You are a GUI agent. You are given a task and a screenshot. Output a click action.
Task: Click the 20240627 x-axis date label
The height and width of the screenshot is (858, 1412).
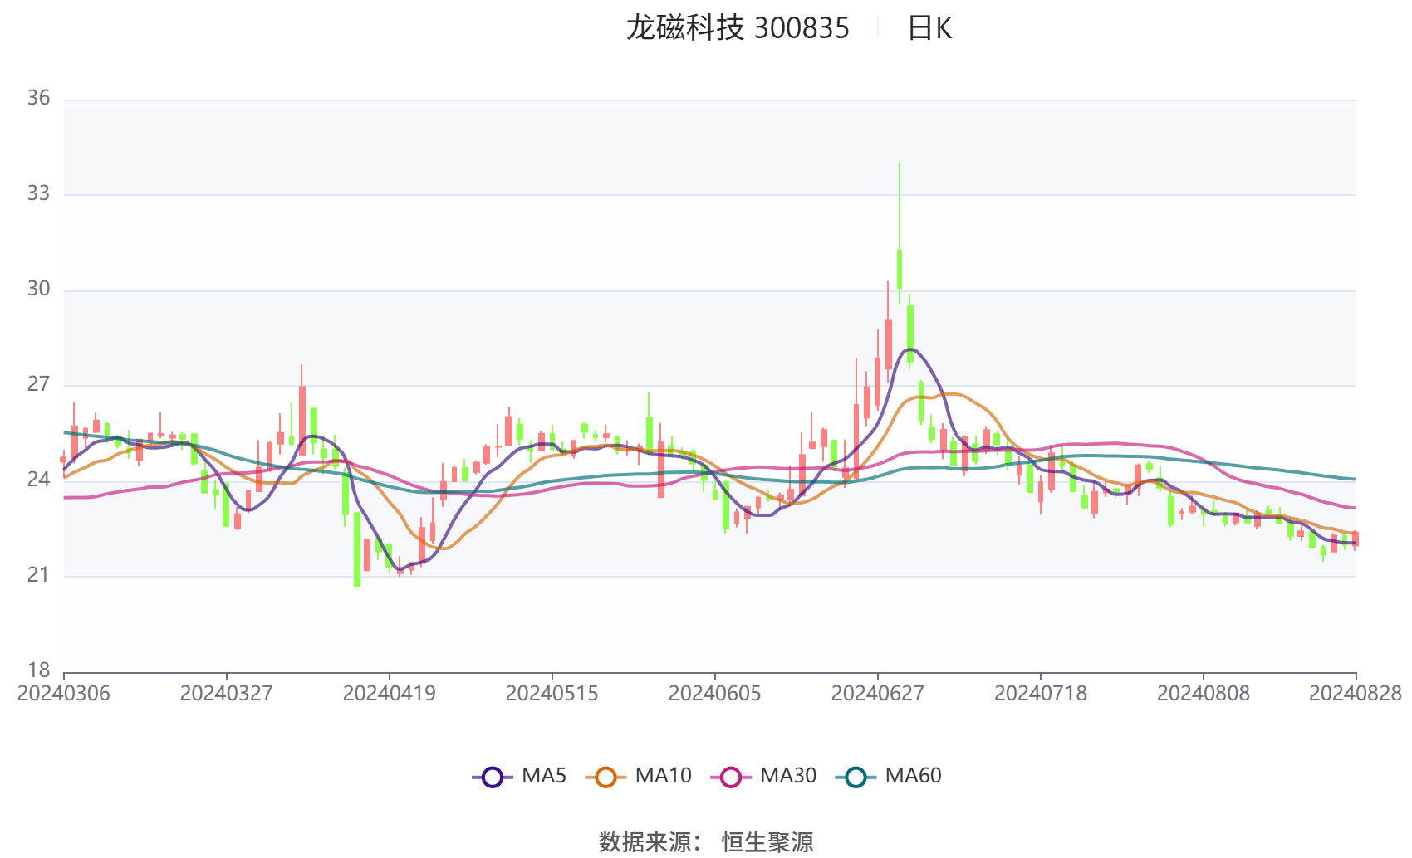click(x=878, y=694)
